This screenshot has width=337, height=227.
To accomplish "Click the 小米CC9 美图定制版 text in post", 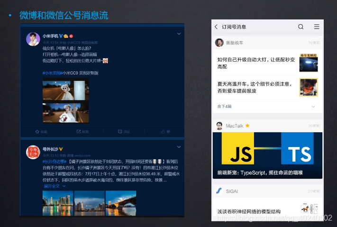I will pos(81,73).
